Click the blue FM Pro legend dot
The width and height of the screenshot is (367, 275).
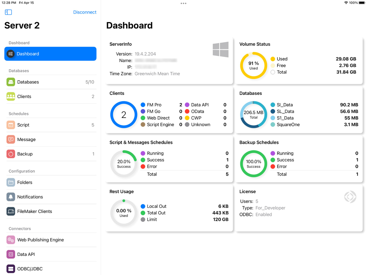pos(143,105)
